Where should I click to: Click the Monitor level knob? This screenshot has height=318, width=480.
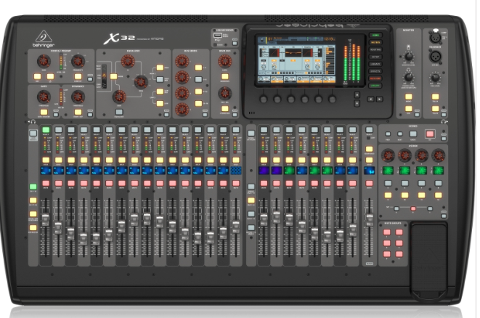[409, 57]
